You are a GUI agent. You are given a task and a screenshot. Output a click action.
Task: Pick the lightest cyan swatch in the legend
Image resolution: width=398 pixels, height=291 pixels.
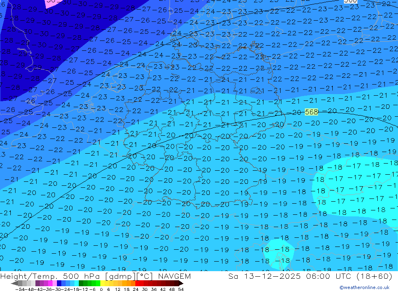coord(76,283)
